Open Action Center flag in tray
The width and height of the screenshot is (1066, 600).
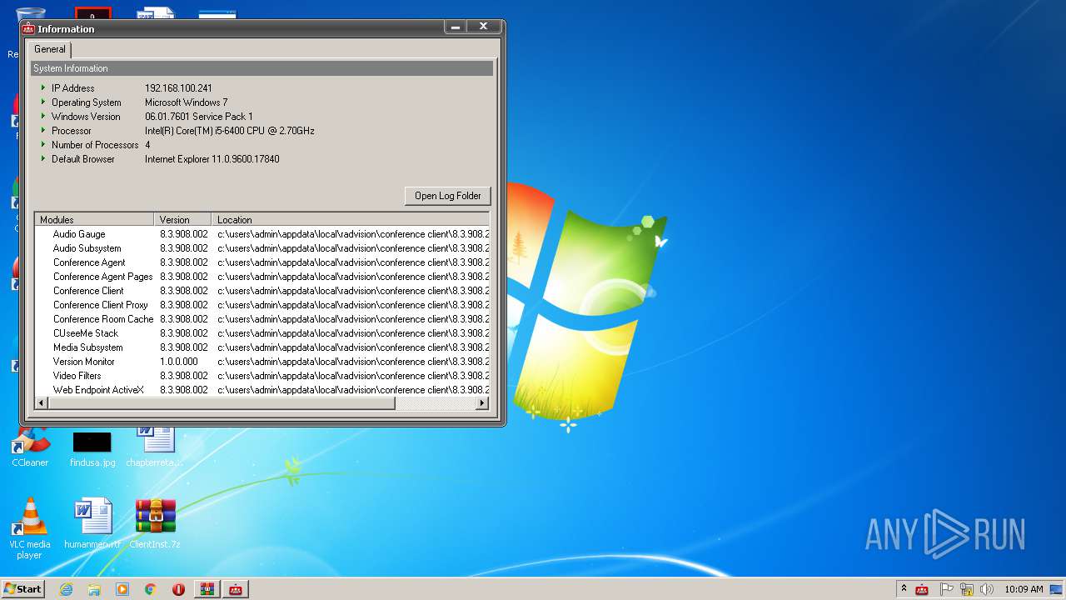click(947, 589)
